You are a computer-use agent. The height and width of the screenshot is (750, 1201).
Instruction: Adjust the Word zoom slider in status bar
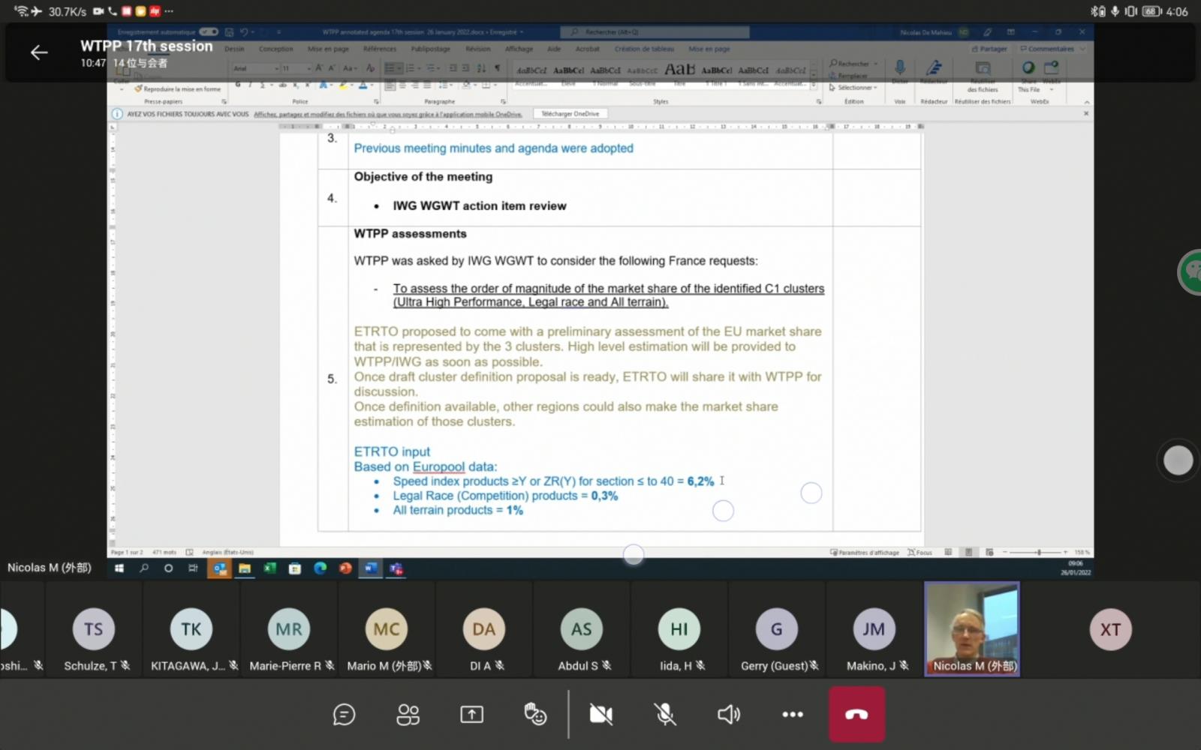tap(1038, 552)
